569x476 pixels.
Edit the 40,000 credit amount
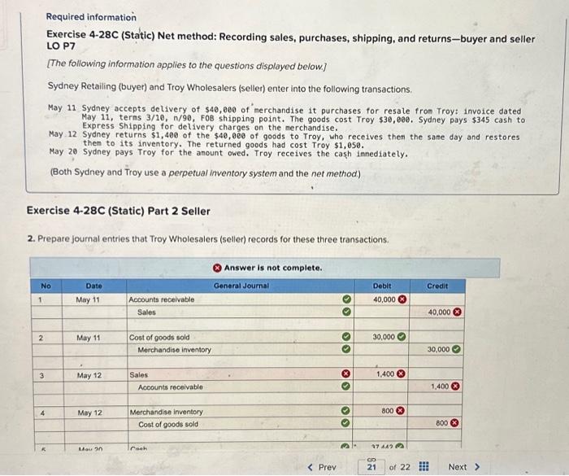[x=439, y=312]
